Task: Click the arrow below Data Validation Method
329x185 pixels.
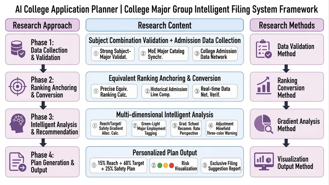Action: [x=286, y=68]
